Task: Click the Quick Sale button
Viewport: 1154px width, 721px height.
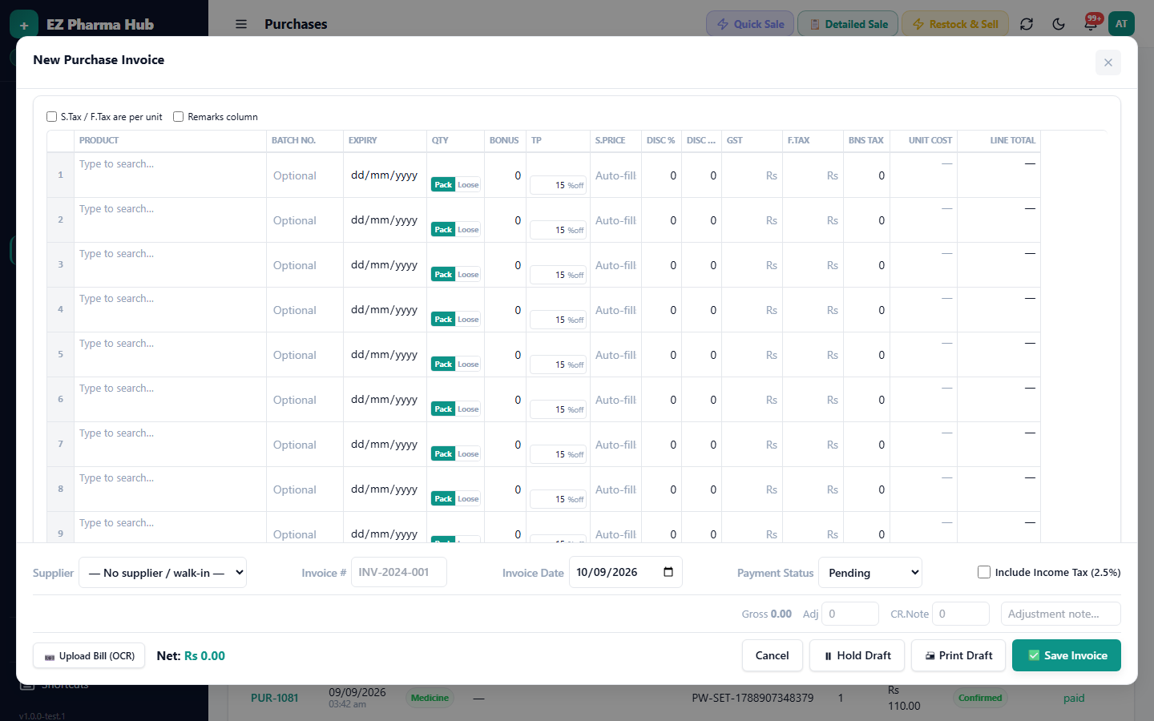Action: tap(751, 24)
